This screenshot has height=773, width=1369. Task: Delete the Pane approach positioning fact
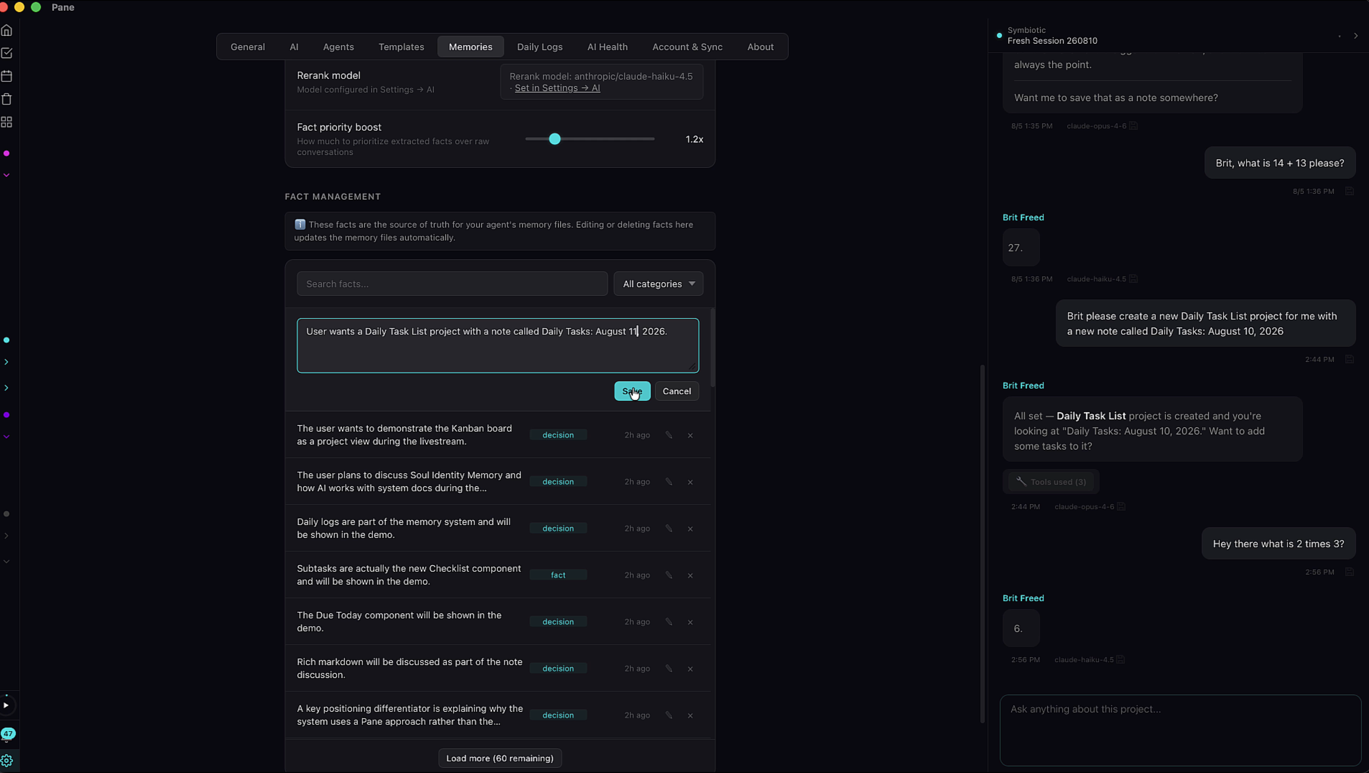pos(690,716)
